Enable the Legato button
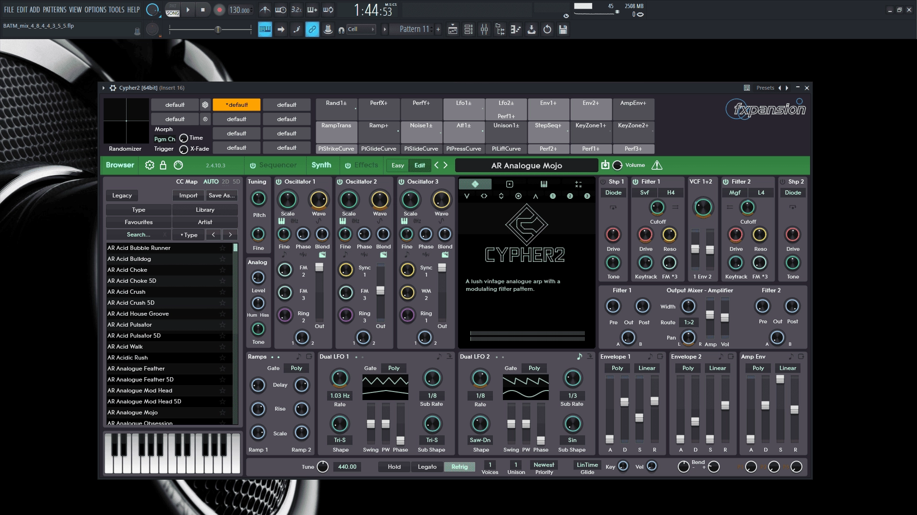This screenshot has width=917, height=515. tap(427, 467)
